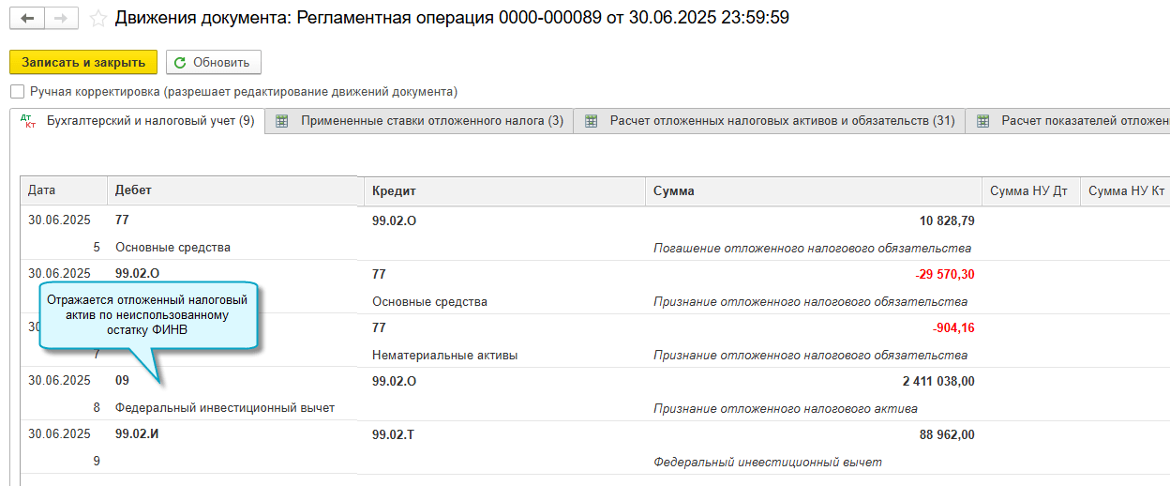Click Федеральный инвестиционный вычет under debit 09
The image size is (1170, 486).
coord(225,408)
